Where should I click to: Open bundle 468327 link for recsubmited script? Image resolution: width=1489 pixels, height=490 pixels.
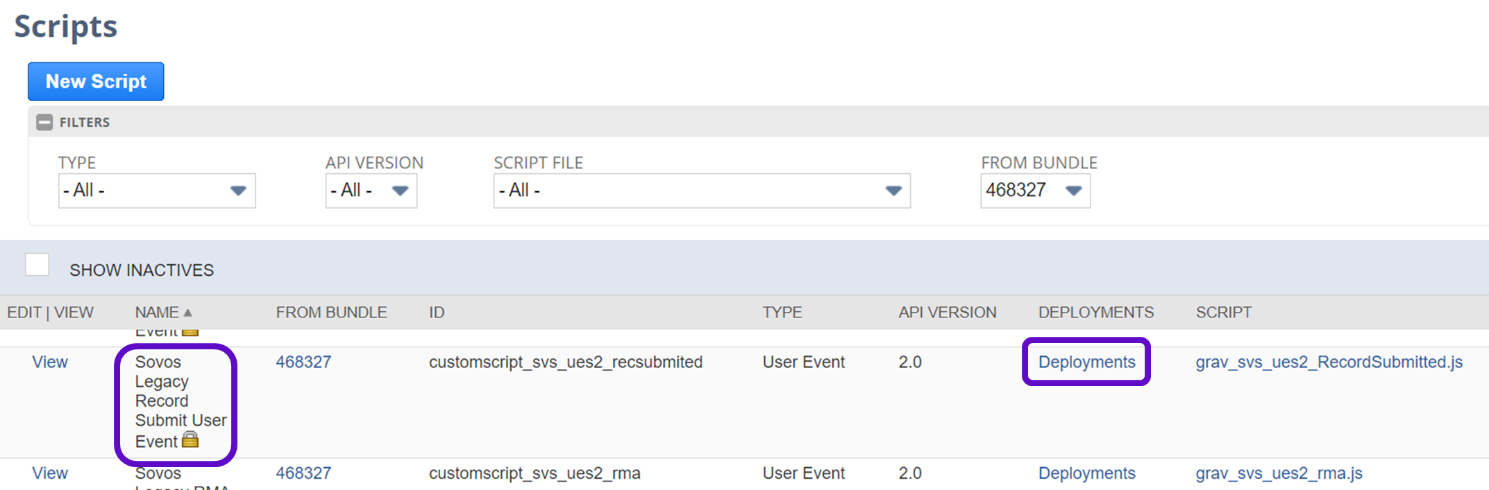click(x=303, y=362)
